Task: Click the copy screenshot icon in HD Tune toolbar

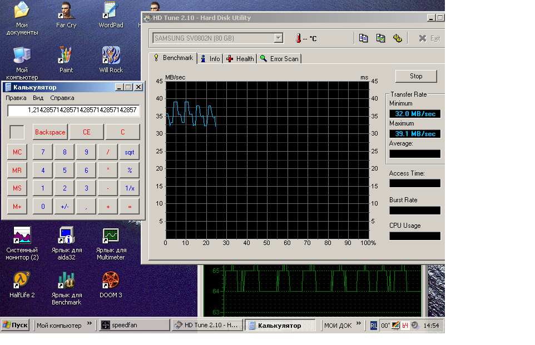Action: pyautogui.click(x=380, y=38)
